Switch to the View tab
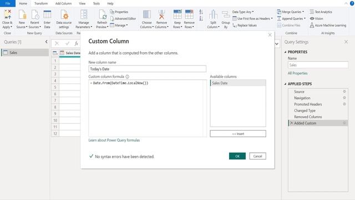 [x=82, y=3]
